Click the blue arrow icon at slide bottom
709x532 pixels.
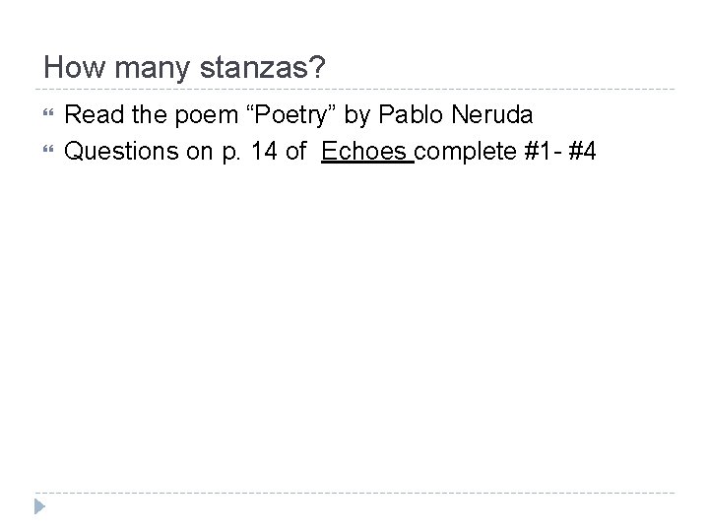coord(38,507)
